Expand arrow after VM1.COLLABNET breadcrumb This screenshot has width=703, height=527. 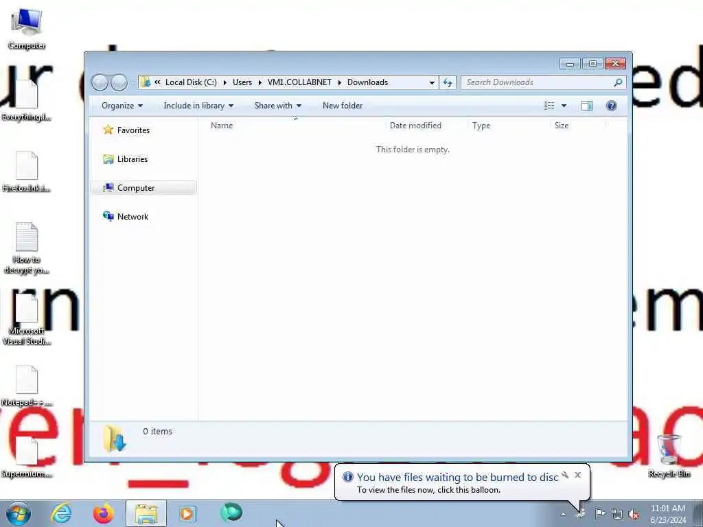pyautogui.click(x=339, y=82)
